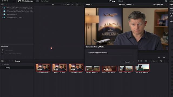The height and width of the screenshot is (97, 173).
Task: Switch media storage to thumbnail grid view
Action: 68,5
